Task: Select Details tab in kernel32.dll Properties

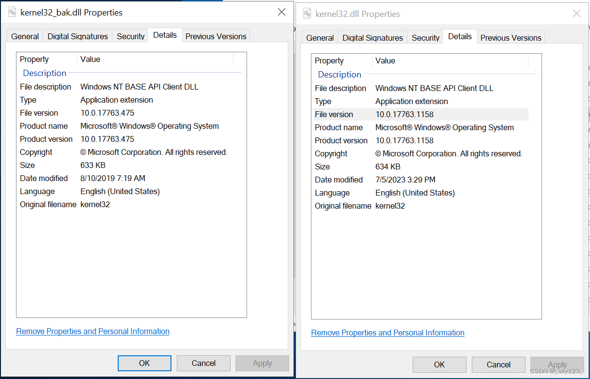Action: point(460,36)
